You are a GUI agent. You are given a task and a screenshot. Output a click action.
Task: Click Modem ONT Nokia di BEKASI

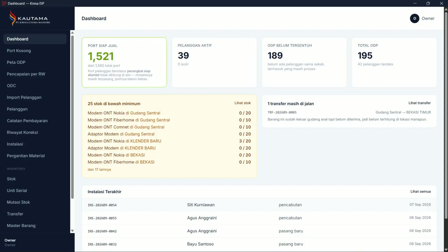click(x=116, y=155)
